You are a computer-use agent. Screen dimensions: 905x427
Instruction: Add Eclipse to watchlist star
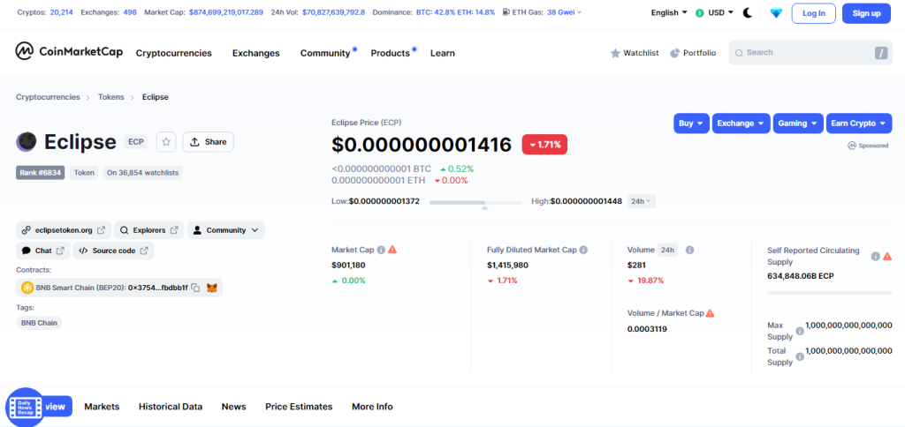click(166, 142)
